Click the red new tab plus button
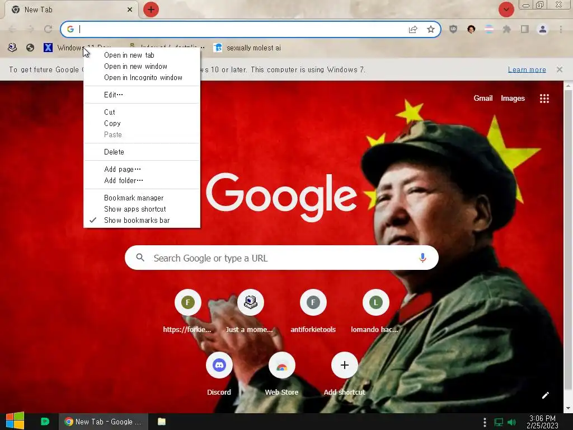Image resolution: width=573 pixels, height=430 pixels. tap(151, 10)
